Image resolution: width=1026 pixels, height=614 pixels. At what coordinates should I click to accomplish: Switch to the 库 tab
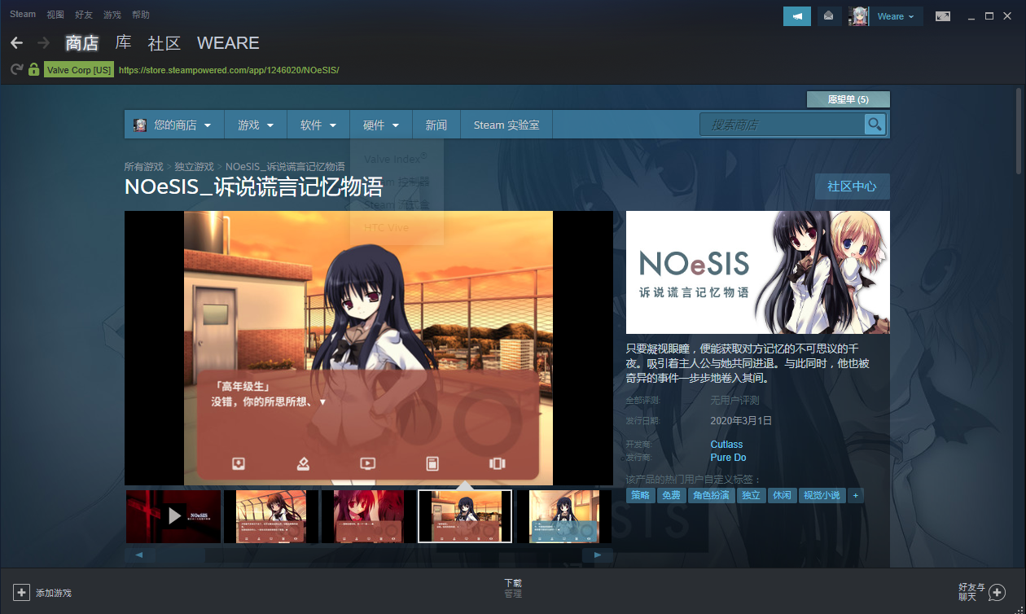(123, 42)
